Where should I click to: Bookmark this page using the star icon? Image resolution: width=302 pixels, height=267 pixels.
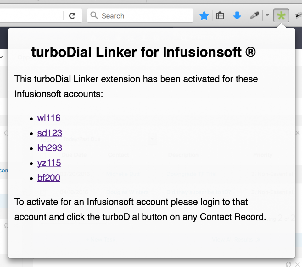pyautogui.click(x=204, y=15)
